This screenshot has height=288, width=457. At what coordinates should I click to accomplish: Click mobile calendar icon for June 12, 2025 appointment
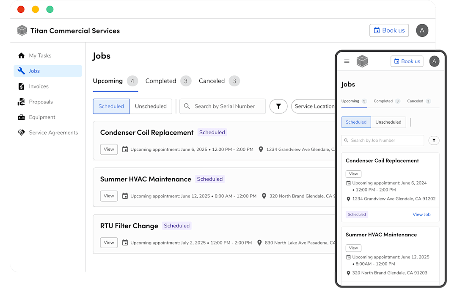pos(348,257)
